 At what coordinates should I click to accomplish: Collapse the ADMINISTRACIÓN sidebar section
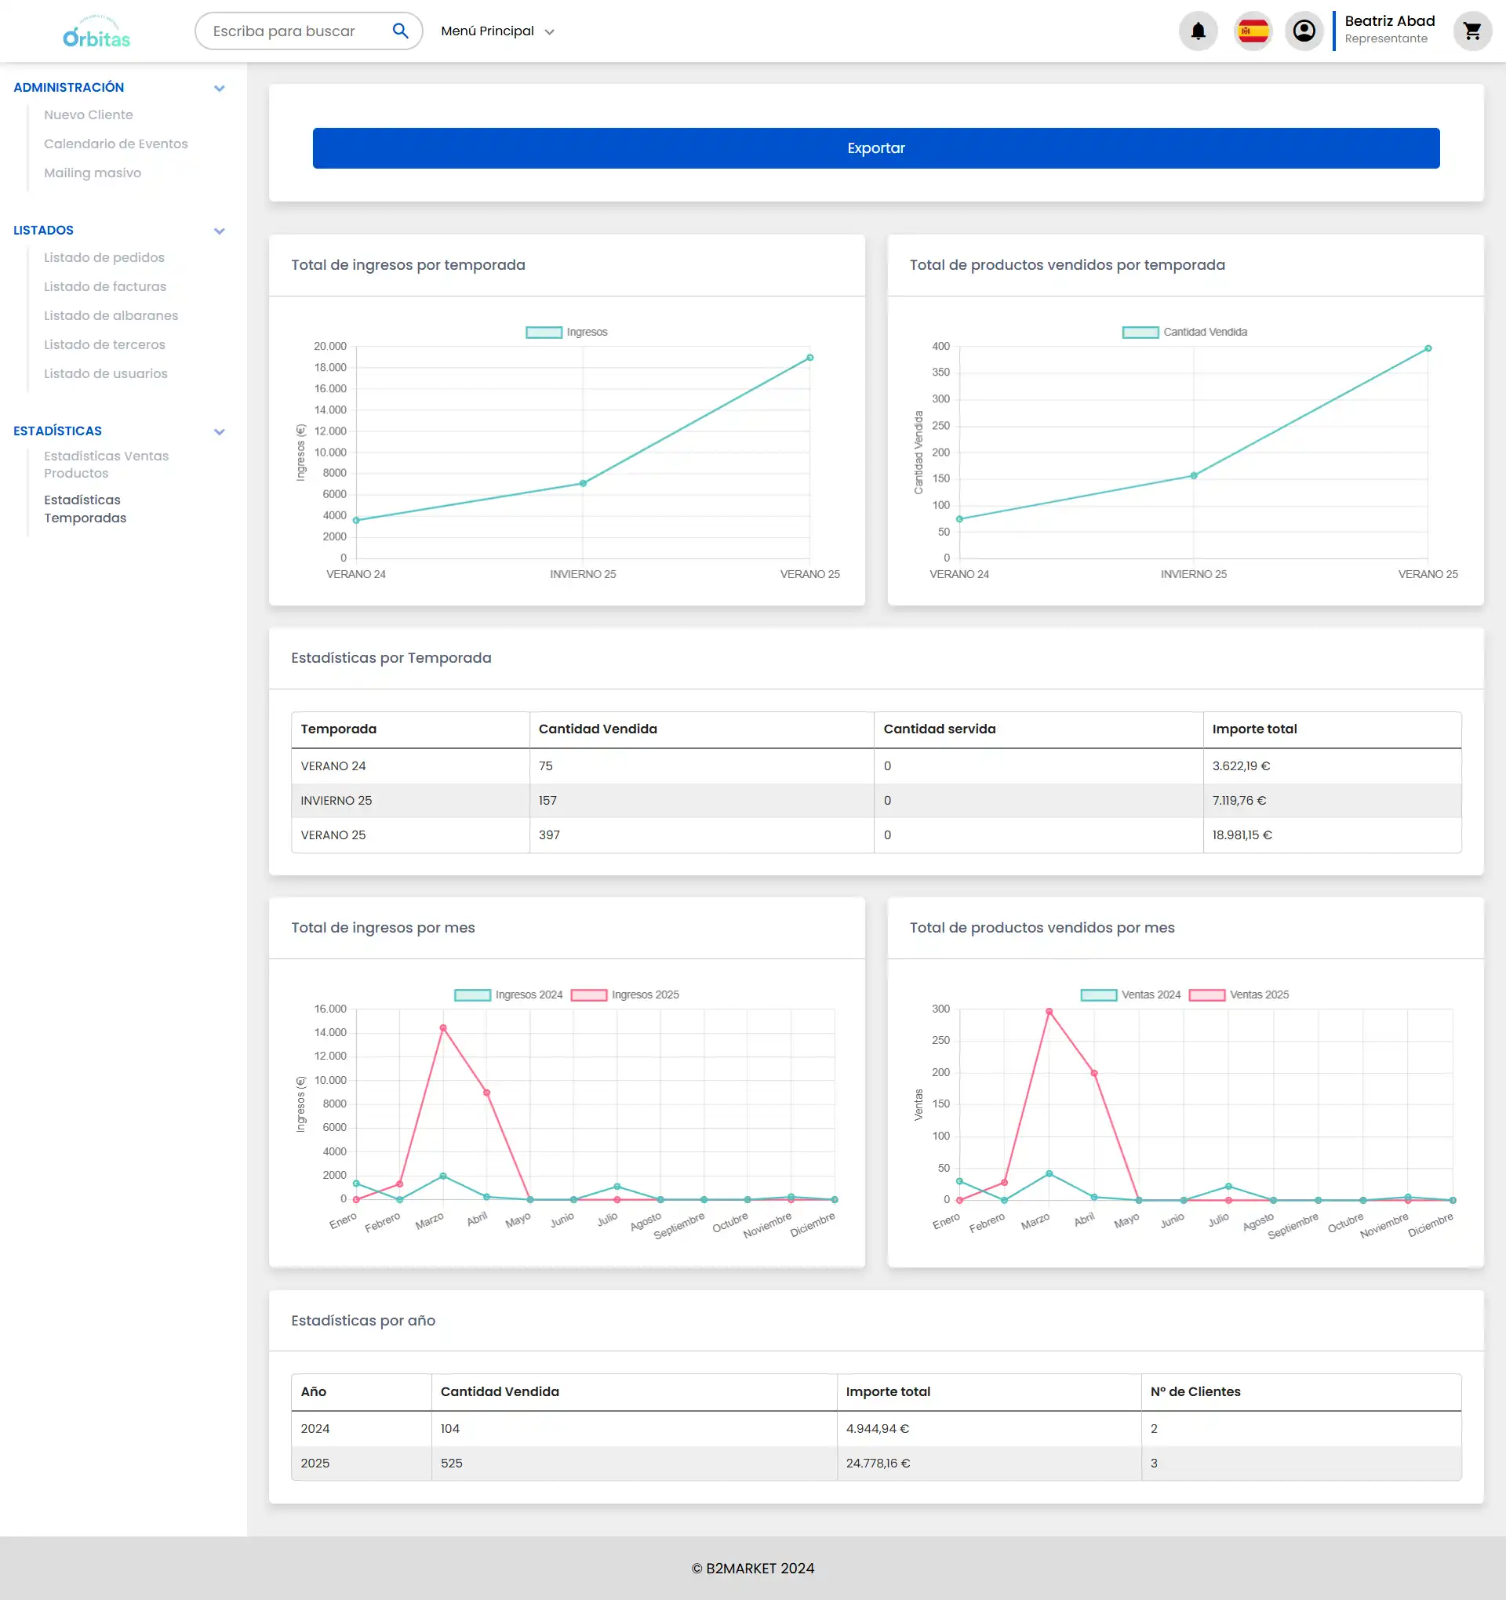(x=219, y=89)
